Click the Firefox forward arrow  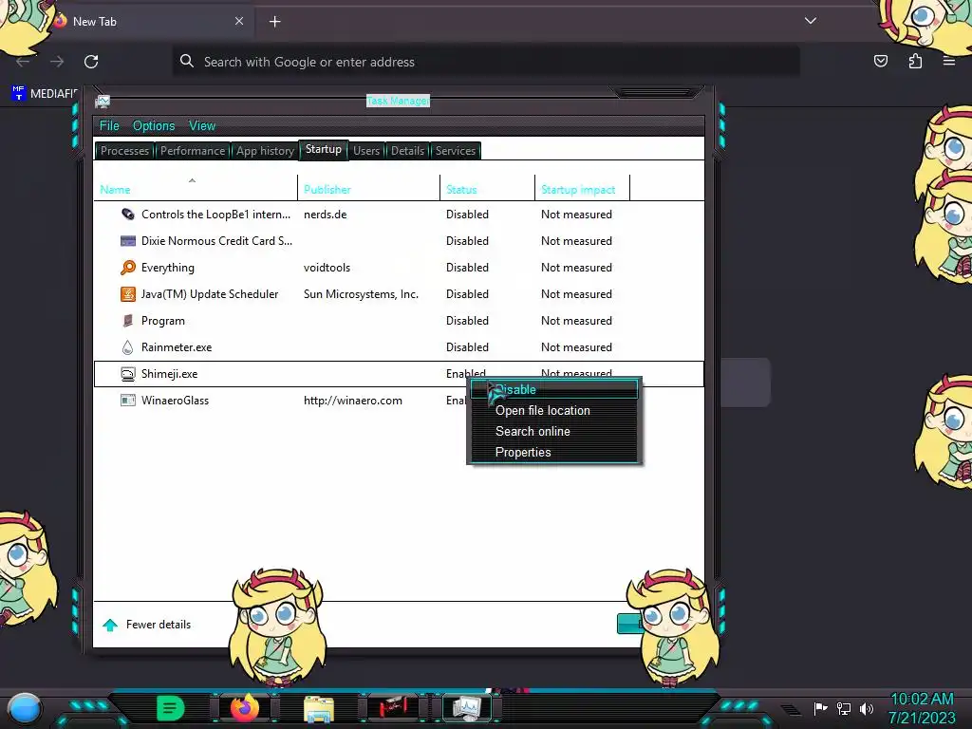click(x=57, y=62)
